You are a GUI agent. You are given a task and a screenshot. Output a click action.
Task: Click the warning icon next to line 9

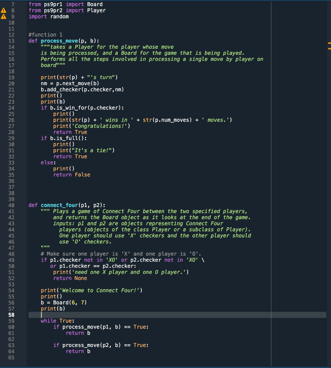[x=4, y=17]
